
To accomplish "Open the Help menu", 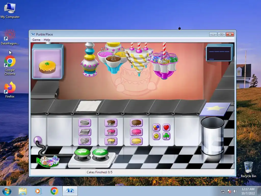I will (x=47, y=40).
